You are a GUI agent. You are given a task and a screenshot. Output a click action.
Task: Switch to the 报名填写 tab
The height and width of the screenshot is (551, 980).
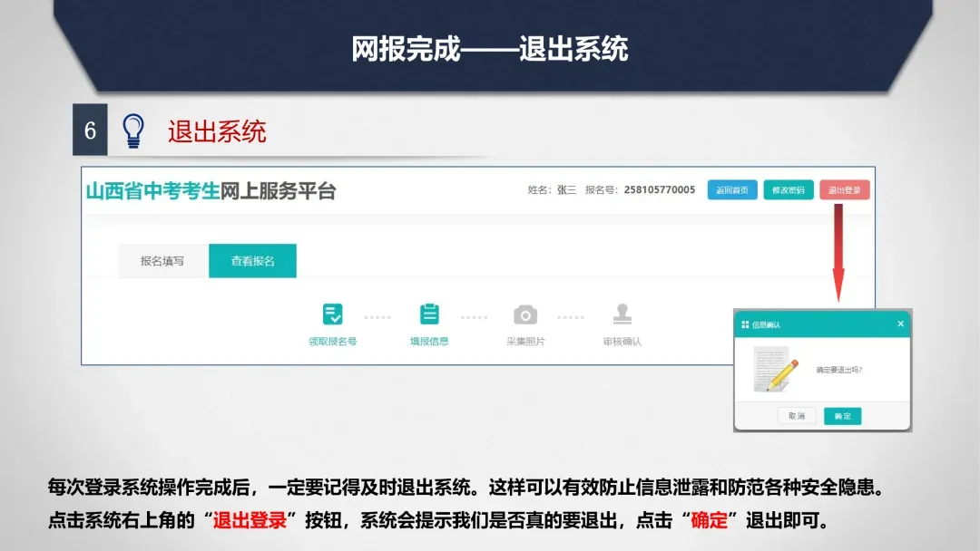[x=162, y=260]
